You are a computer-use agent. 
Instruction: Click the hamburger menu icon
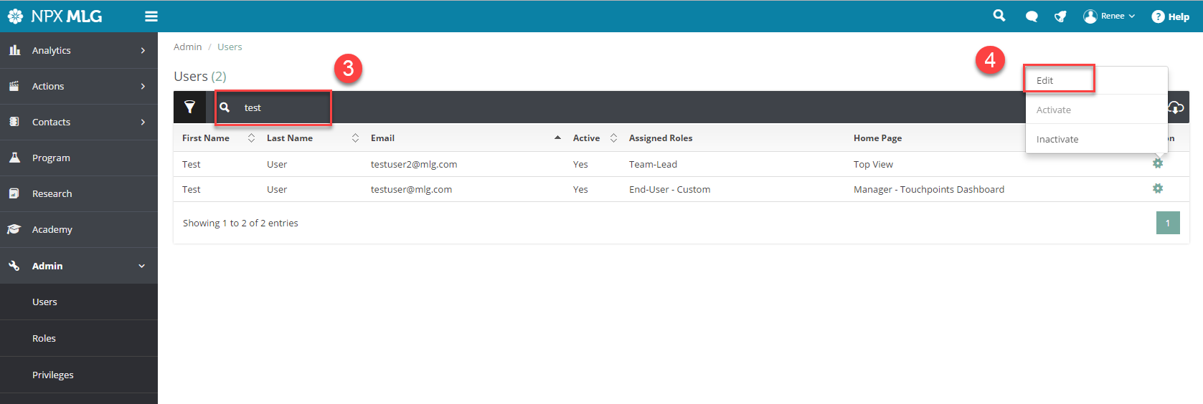[151, 16]
